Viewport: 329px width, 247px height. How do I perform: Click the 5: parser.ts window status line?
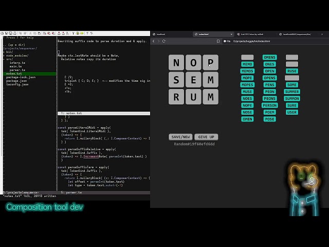(x=104, y=192)
